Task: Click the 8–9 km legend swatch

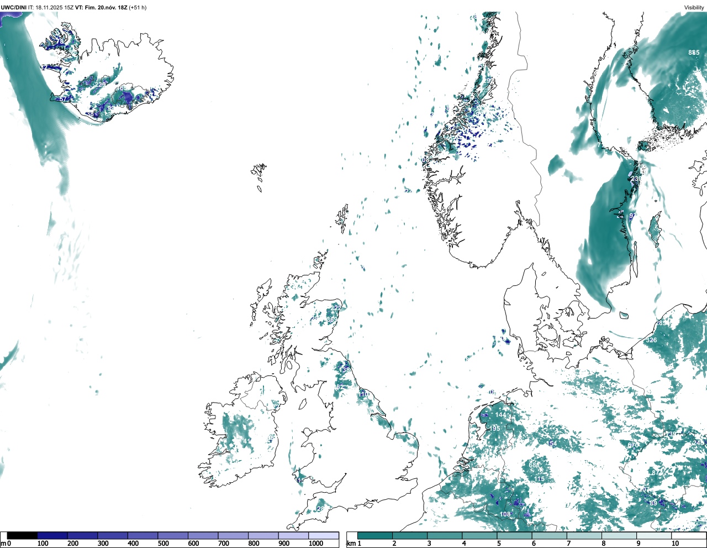Action: click(619, 535)
